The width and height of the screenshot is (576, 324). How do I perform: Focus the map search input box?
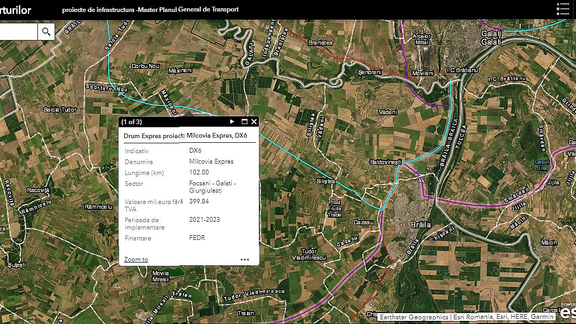pyautogui.click(x=18, y=32)
